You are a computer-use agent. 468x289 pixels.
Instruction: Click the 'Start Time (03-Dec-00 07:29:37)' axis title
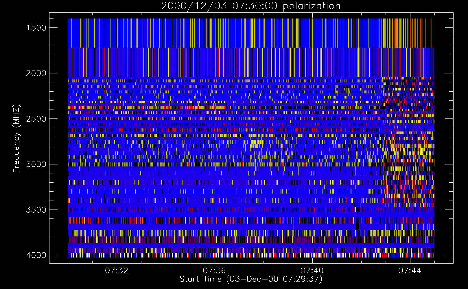coord(251,279)
